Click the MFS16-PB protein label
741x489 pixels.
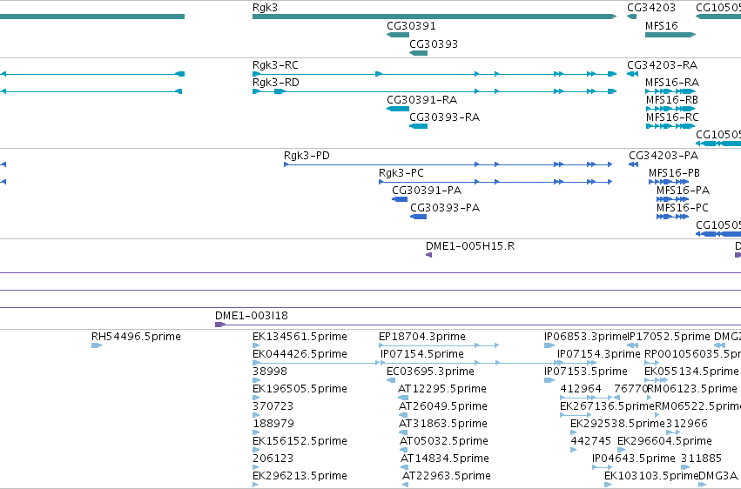coord(674,173)
